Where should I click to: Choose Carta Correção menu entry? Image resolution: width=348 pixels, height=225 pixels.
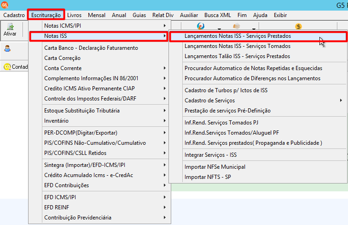coord(99,58)
